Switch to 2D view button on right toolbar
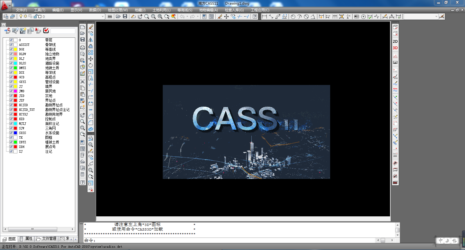This screenshot has width=465, height=250. pos(395,41)
